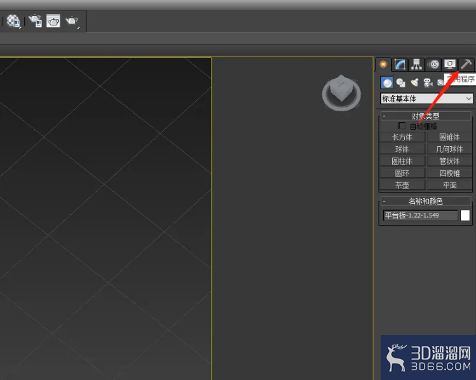Select the Geometry sphere category icon
This screenshot has width=476, height=380.
387,83
